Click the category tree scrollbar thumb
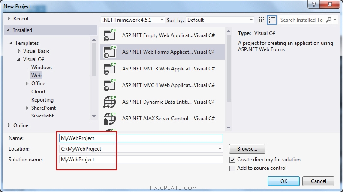This screenshot has width=343, height=192. tap(94, 60)
